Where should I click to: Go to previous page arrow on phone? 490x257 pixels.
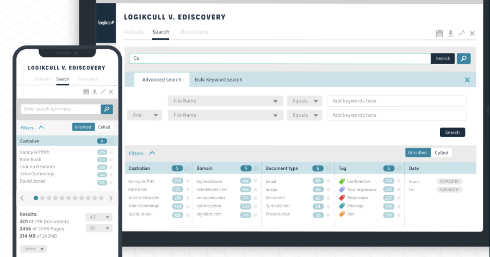tap(22, 198)
